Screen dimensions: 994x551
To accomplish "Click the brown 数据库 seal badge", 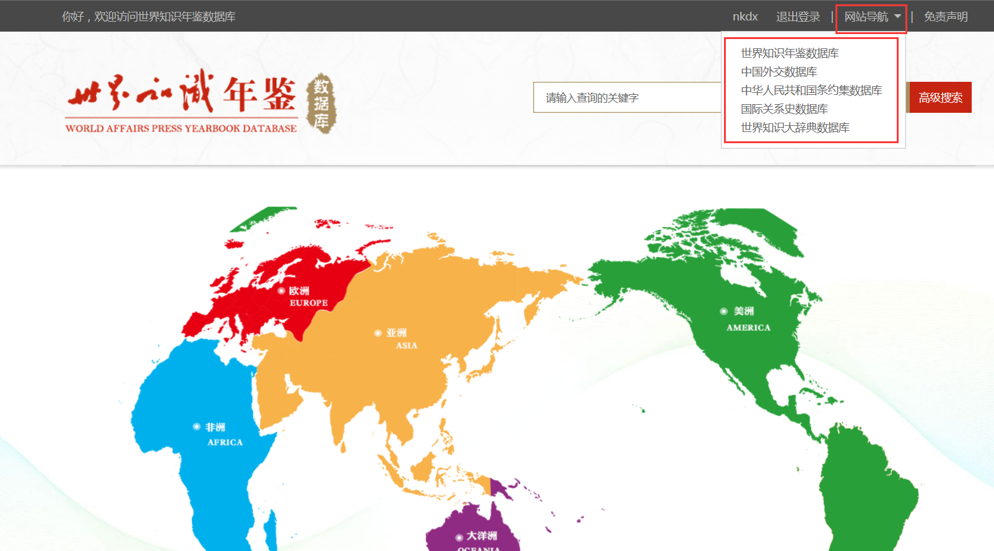I will [321, 104].
